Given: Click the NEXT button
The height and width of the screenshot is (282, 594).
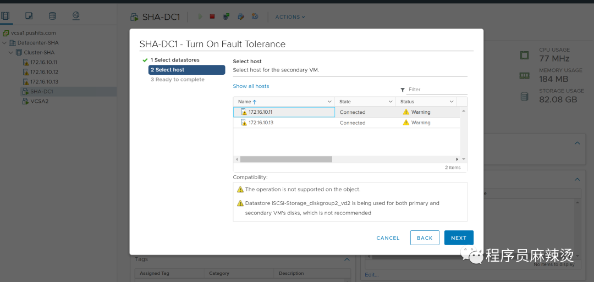Looking at the screenshot, I should [x=459, y=238].
